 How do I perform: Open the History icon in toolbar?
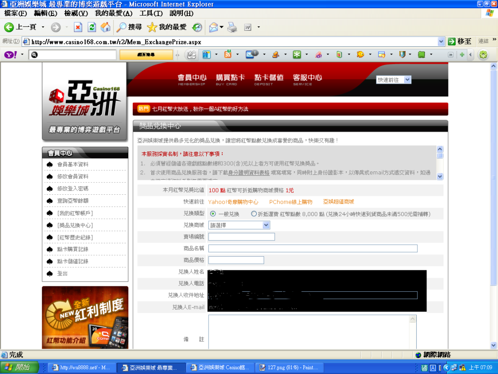197,27
